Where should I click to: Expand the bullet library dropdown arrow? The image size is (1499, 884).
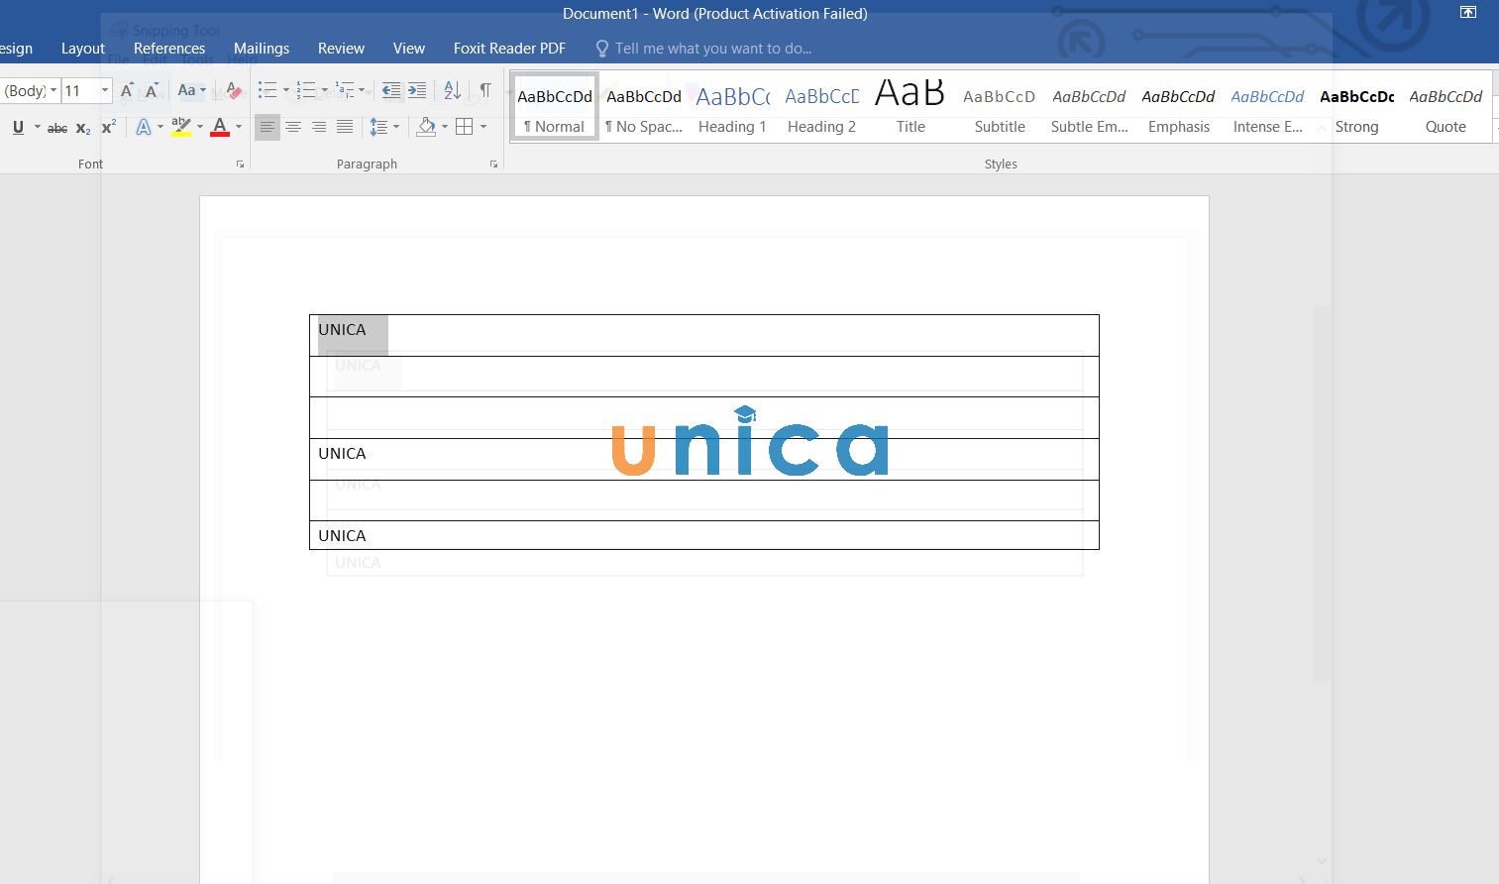[x=286, y=90]
